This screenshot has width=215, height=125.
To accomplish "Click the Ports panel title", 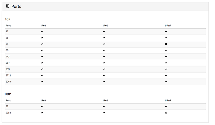I will pos(16,7).
